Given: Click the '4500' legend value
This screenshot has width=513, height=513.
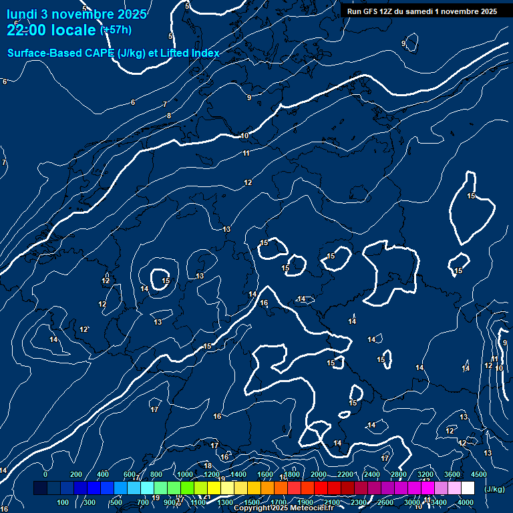Looking at the screenshot, I should pos(479,474).
